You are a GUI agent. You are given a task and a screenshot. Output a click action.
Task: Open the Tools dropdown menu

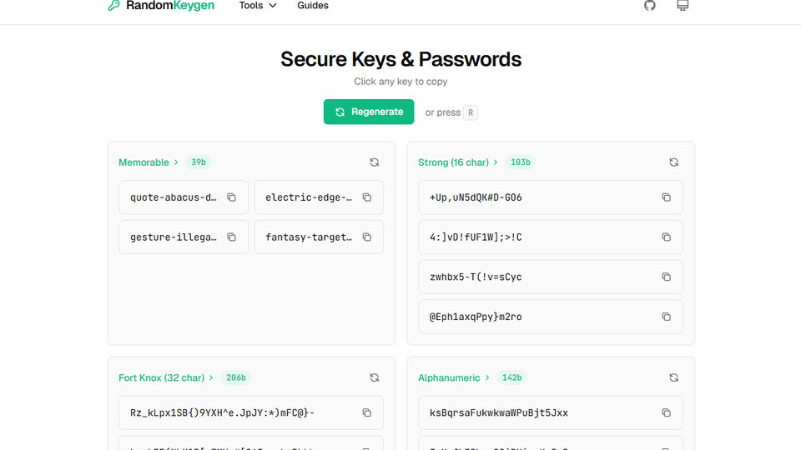(x=257, y=6)
